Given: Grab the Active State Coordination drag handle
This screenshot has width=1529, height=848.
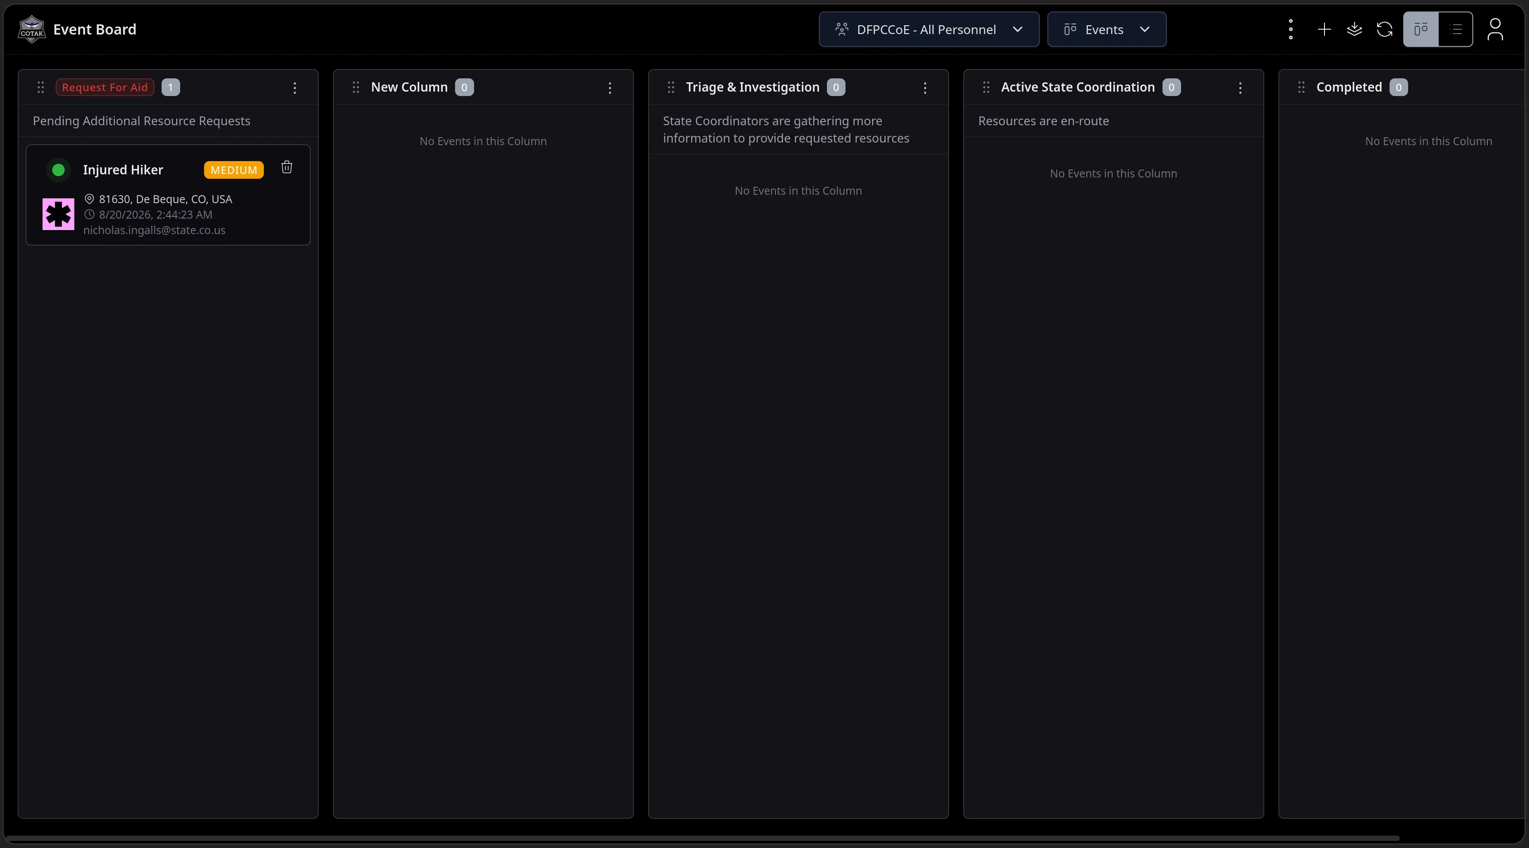Looking at the screenshot, I should tap(986, 87).
